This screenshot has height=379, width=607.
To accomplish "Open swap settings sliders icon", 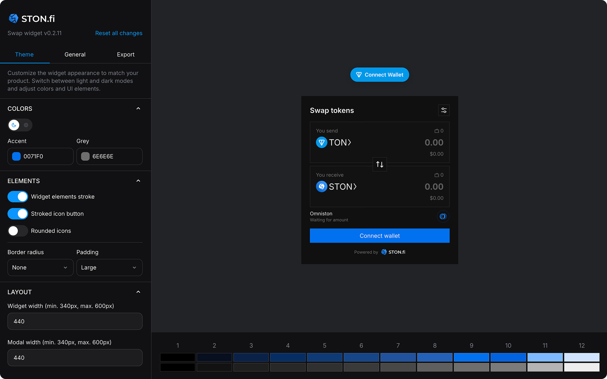I will click(x=444, y=110).
